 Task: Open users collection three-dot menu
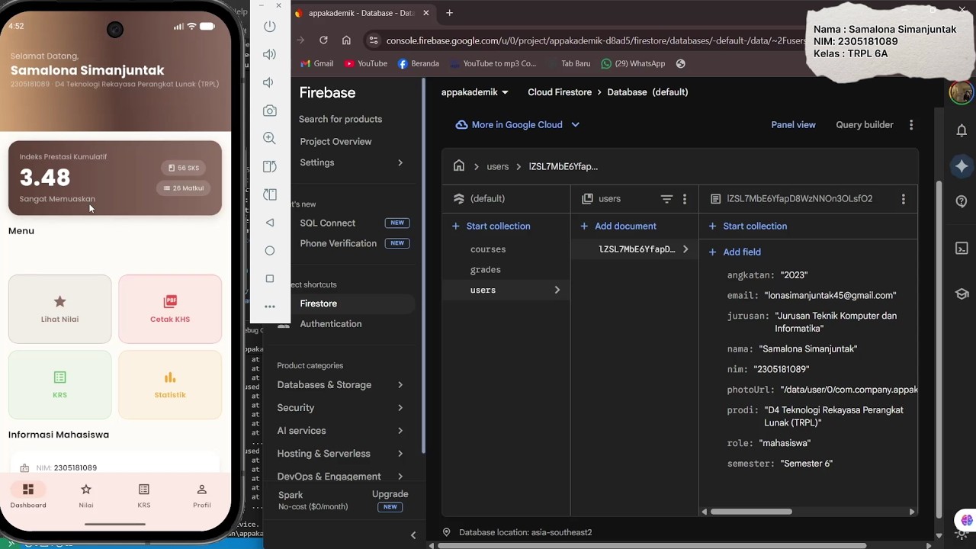(685, 199)
